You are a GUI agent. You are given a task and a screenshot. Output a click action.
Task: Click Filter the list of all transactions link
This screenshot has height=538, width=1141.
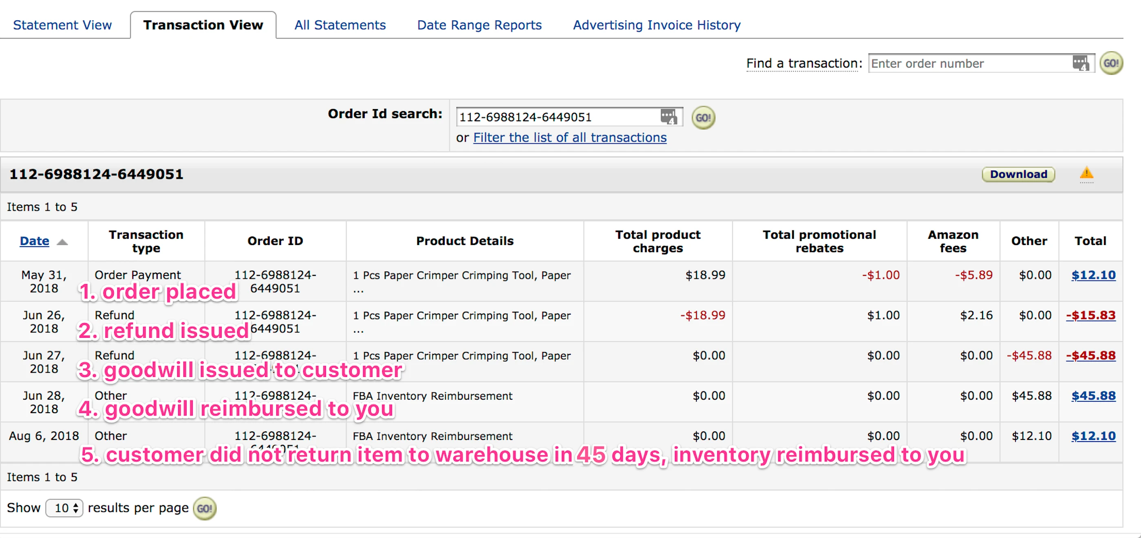[570, 138]
